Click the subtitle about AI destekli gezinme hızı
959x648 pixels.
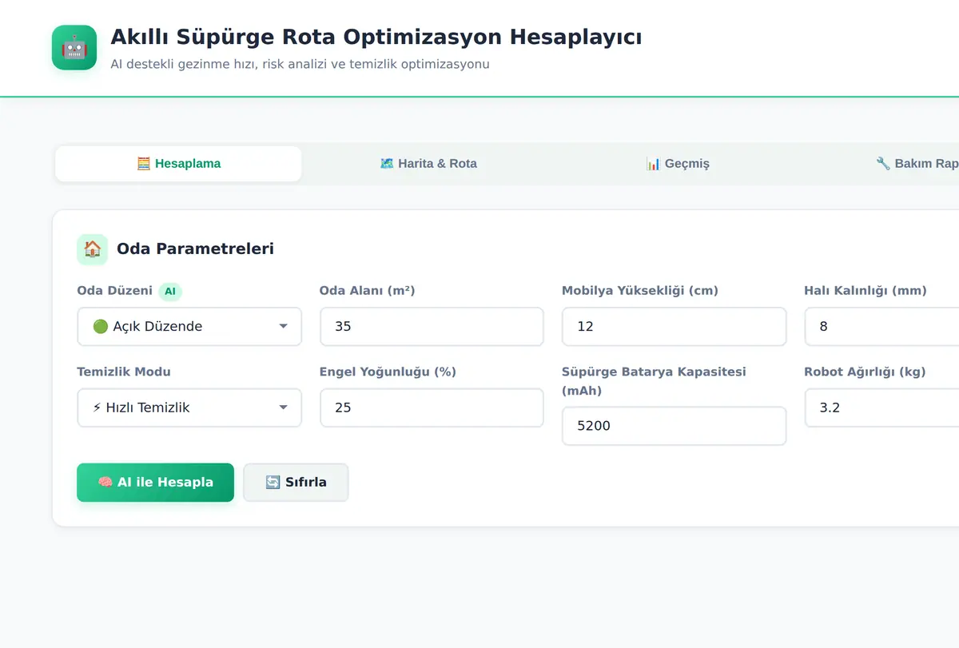(300, 64)
